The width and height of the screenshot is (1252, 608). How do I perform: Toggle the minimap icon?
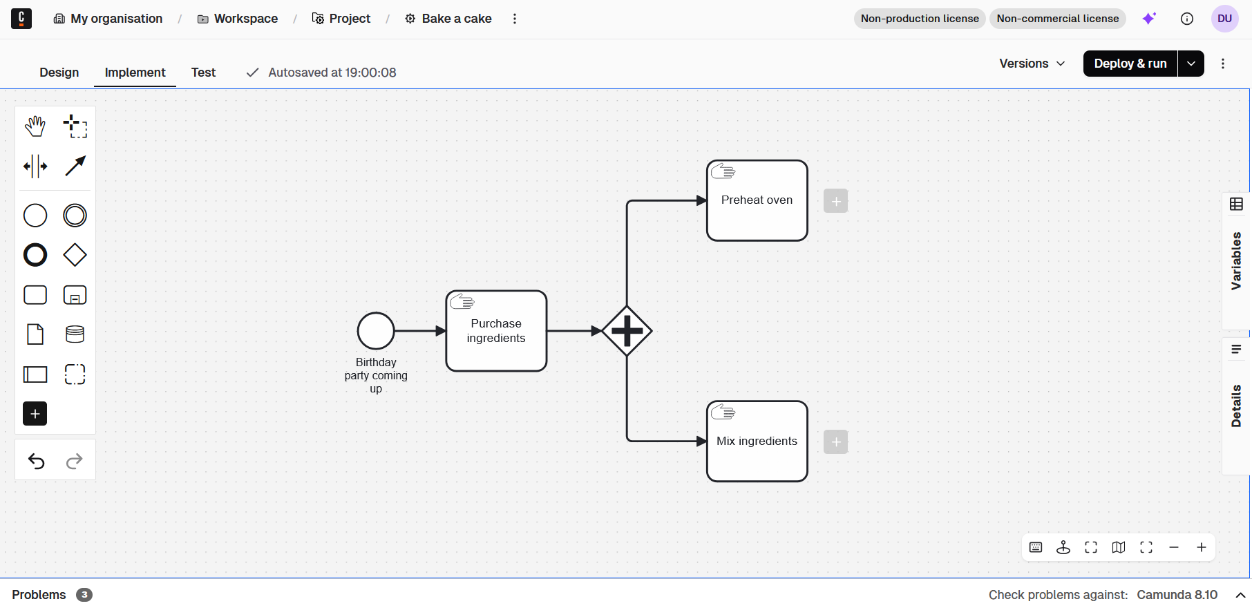pyautogui.click(x=1119, y=547)
